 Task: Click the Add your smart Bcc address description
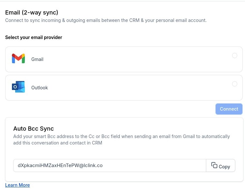[x=122, y=140]
